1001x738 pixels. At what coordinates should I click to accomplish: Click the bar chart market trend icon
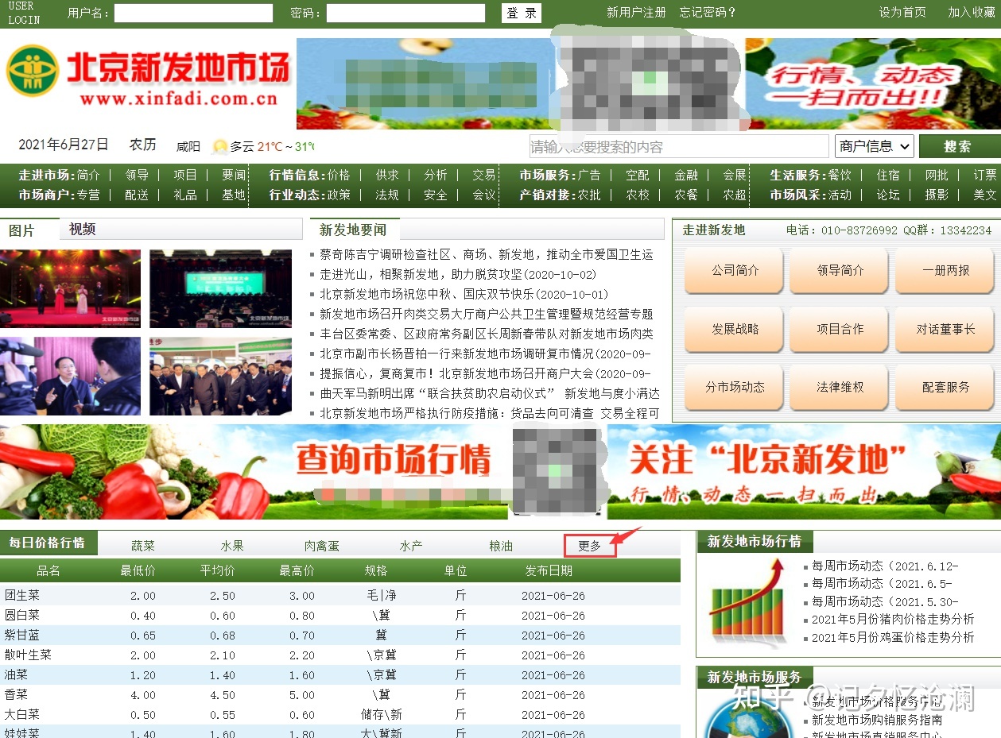(x=747, y=603)
